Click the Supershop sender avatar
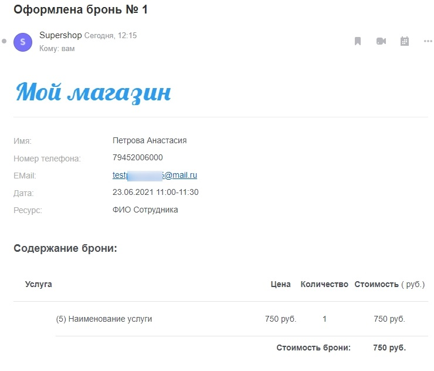Viewport: 434px width, 371px height. [x=22, y=41]
